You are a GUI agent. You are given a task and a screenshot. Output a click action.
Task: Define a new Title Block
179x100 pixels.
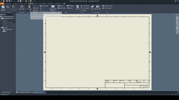click(70, 6)
